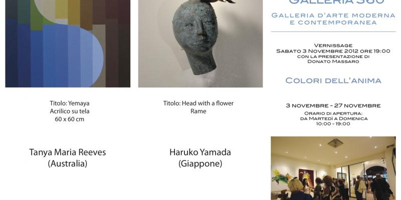The height and width of the screenshot is (200, 401).
Task: Click the Sabato 3 Novembre 2012 date line
Action: (333, 51)
